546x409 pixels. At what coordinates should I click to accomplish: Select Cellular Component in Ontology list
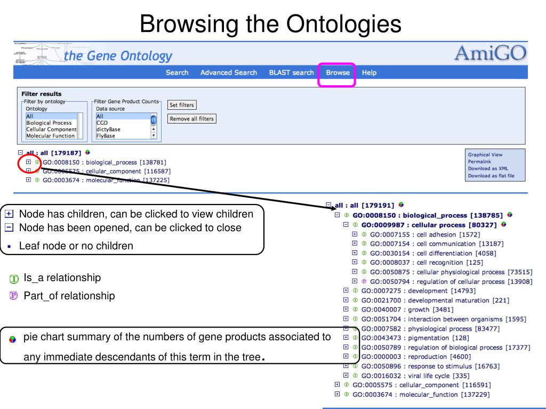coord(51,129)
